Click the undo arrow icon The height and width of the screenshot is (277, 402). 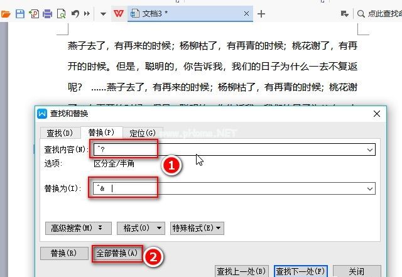tap(75, 13)
